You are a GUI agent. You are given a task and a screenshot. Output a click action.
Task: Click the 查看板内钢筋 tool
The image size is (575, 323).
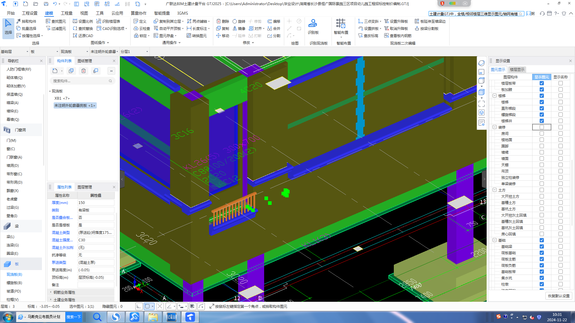[x=398, y=36]
